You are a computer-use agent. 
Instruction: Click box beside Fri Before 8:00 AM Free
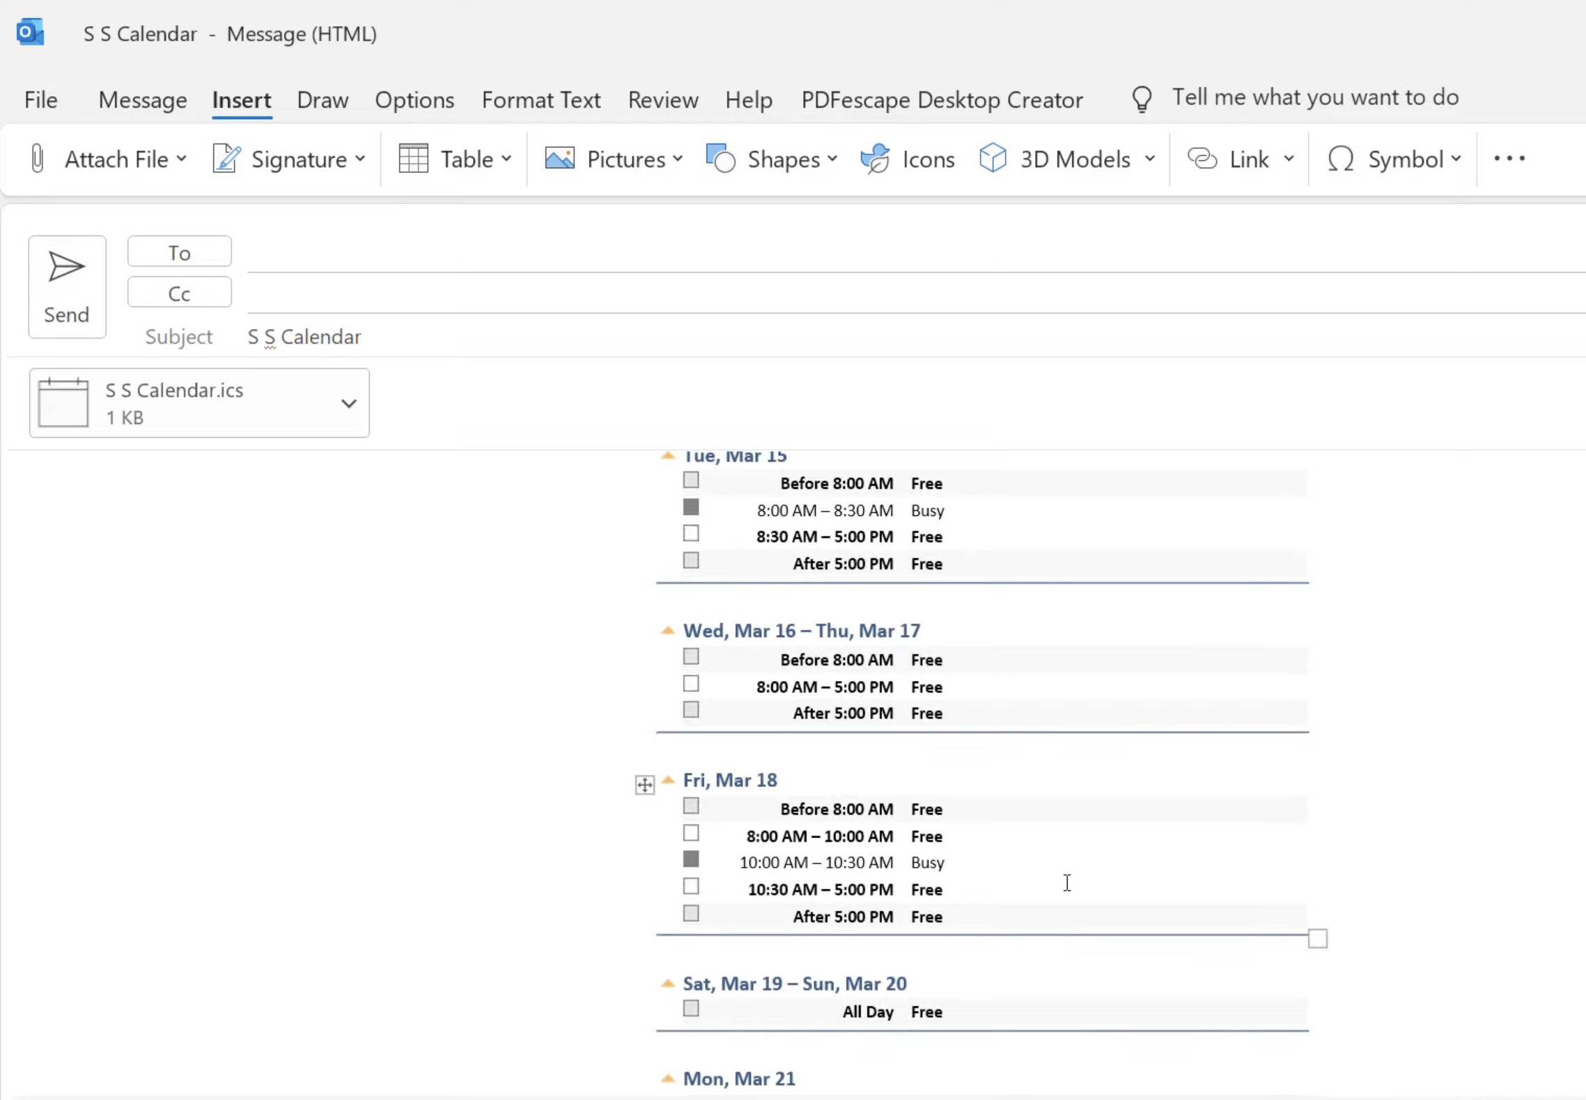[690, 806]
